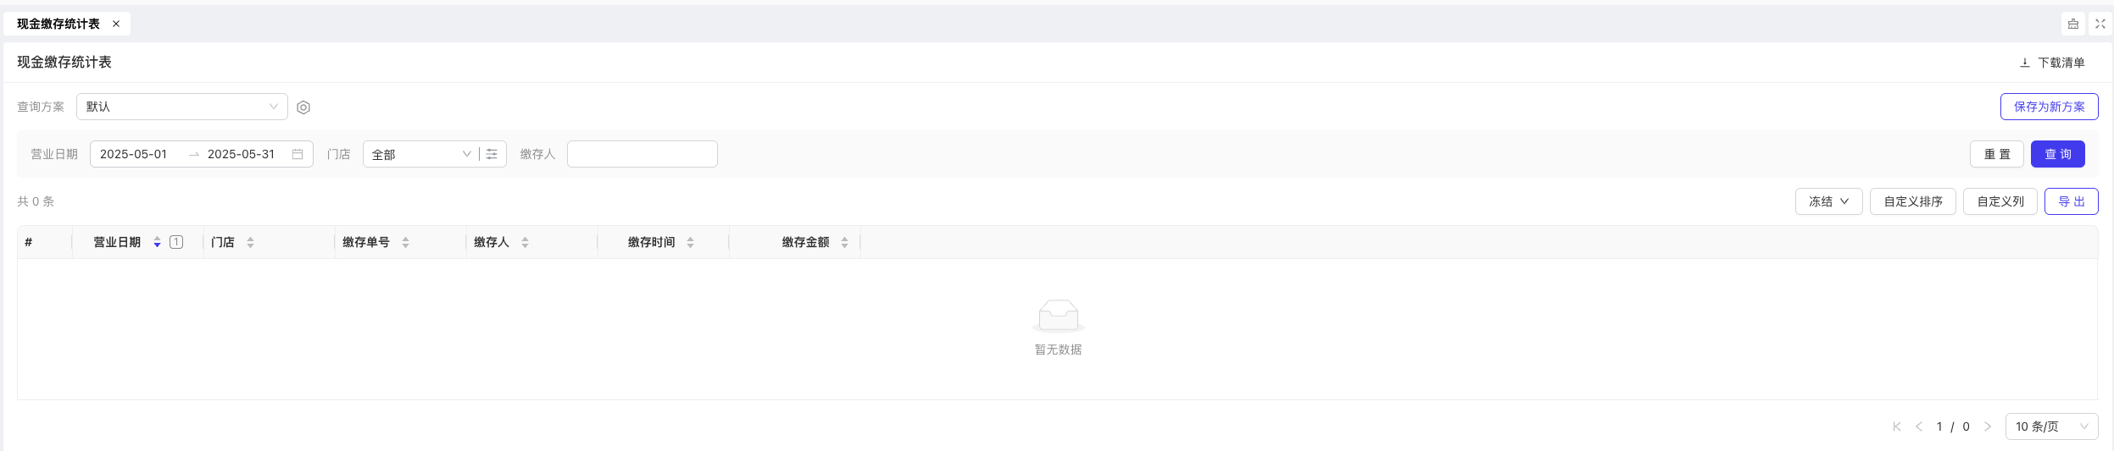Sort by 缴存时间 column arrows
The image size is (2114, 451).
(690, 243)
